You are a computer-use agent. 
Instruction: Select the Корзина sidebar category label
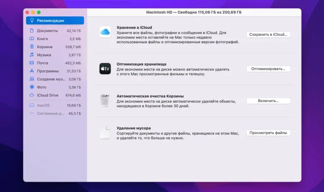click(44, 47)
